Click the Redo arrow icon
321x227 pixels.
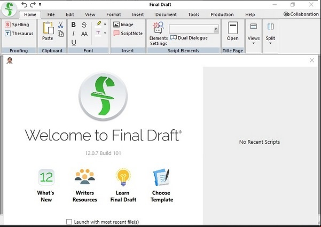click(x=33, y=4)
